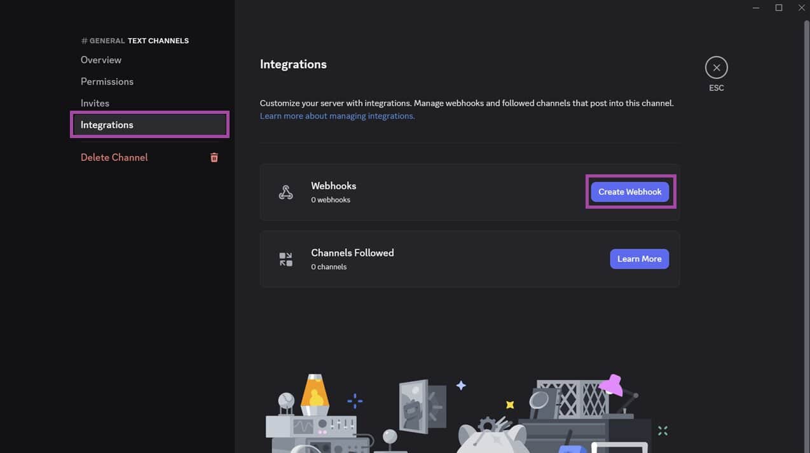Close the Discord window
Image resolution: width=810 pixels, height=453 pixels.
point(801,8)
